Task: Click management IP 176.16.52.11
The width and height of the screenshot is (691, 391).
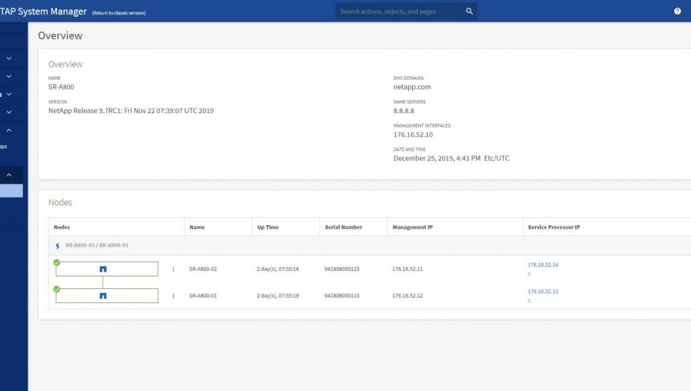Action: click(x=408, y=269)
